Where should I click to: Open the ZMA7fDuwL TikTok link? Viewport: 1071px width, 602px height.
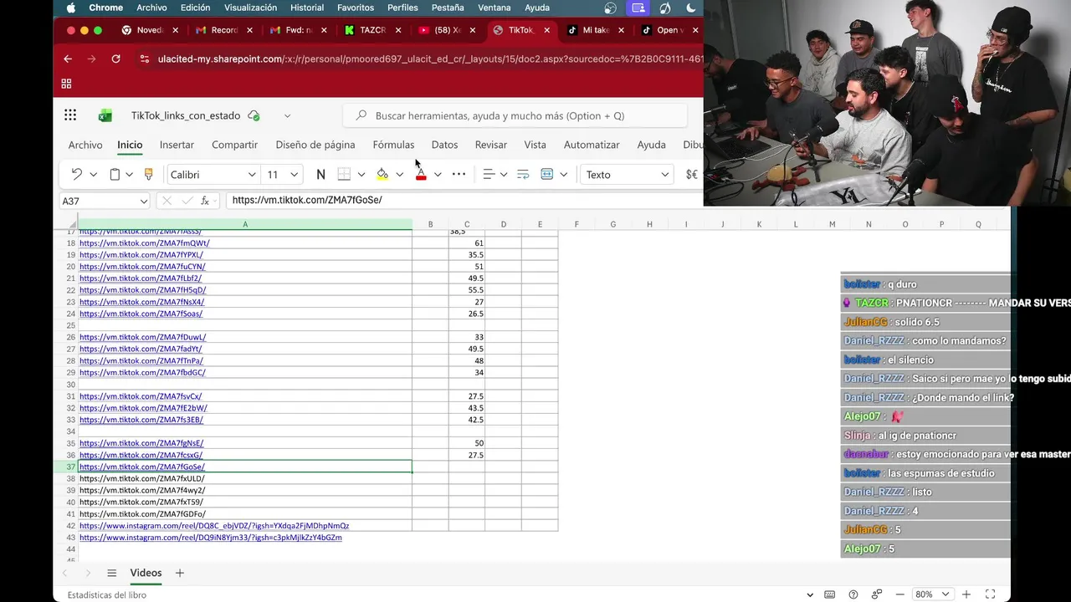(143, 337)
